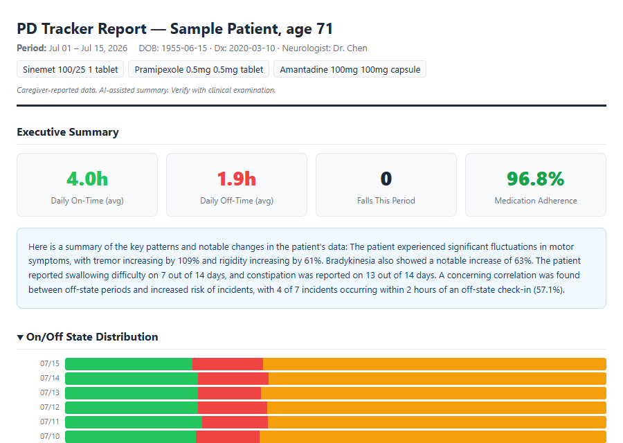Click the red off-state bar for 07/12
Viewport: 623px width, 443px height.
pos(233,408)
